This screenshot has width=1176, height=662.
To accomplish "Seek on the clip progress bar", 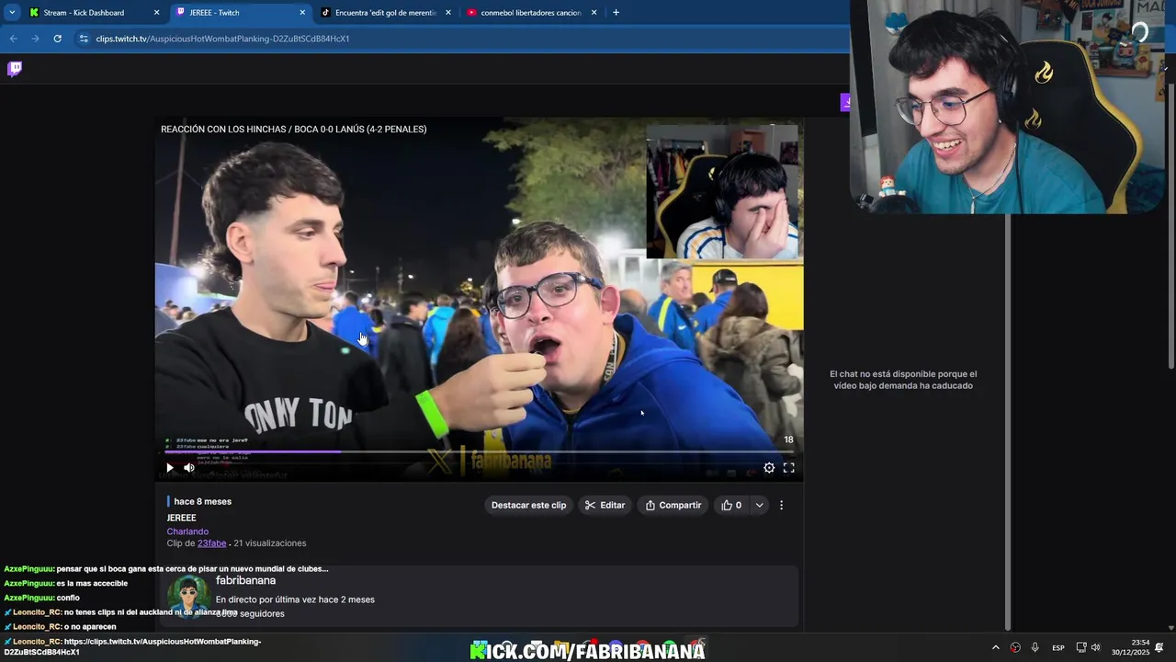I will tap(479, 451).
